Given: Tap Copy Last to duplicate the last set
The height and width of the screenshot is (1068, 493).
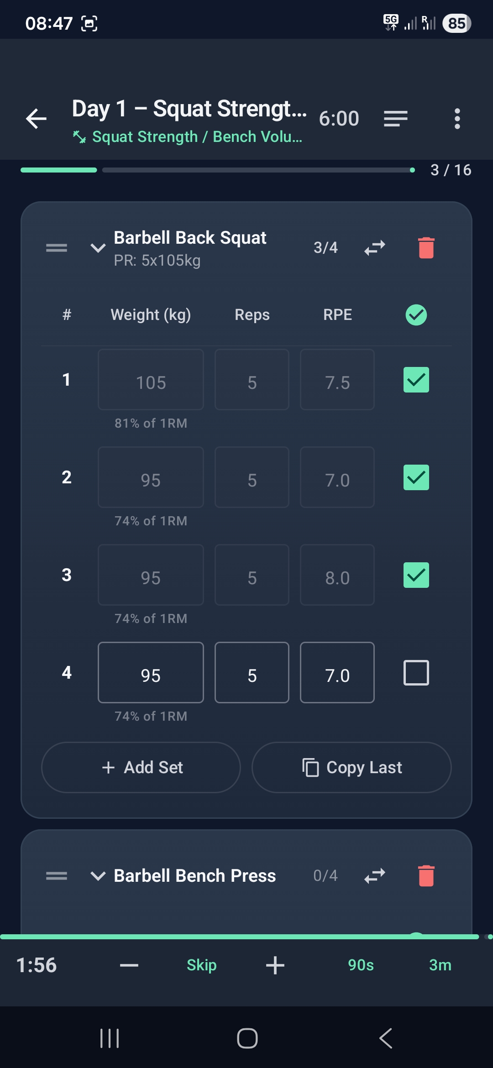Looking at the screenshot, I should pos(351,767).
